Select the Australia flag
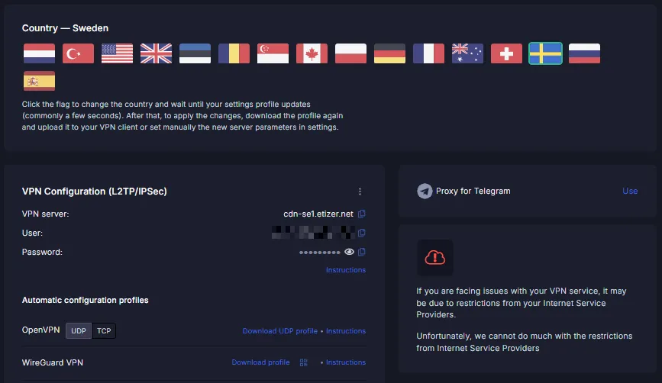The image size is (662, 383). point(467,53)
